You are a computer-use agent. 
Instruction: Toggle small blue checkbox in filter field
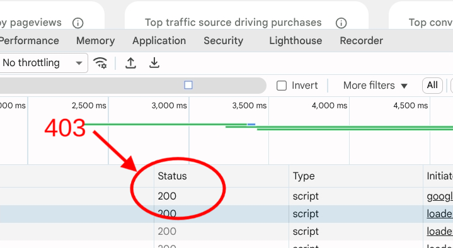[188, 85]
